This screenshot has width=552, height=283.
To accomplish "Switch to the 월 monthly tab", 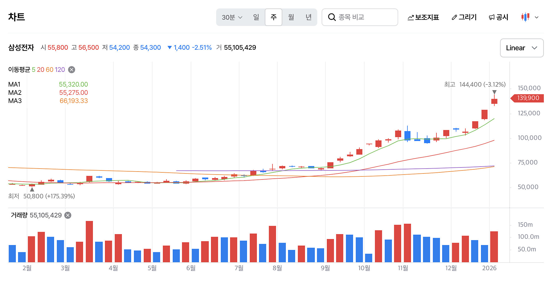I will [x=291, y=17].
